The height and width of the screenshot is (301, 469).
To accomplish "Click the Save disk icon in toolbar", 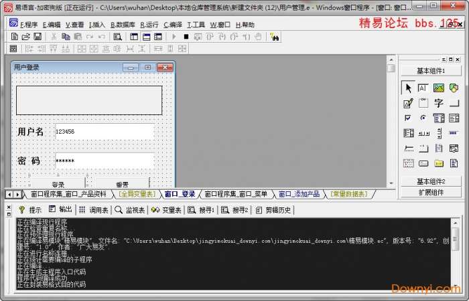I will [x=38, y=36].
